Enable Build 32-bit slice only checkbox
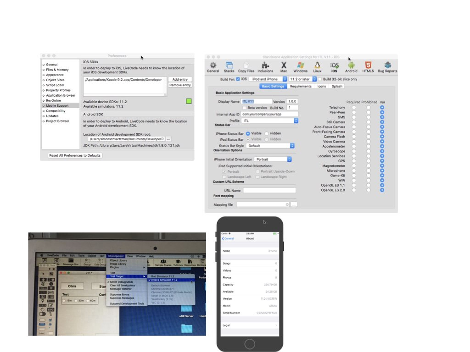The image size is (470, 352). tap(320, 79)
